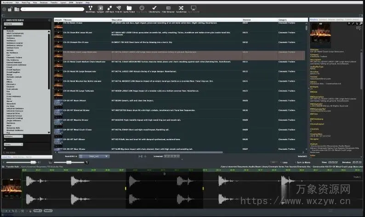Open the Database menu
365x217 pixels.
(x=43, y=2)
